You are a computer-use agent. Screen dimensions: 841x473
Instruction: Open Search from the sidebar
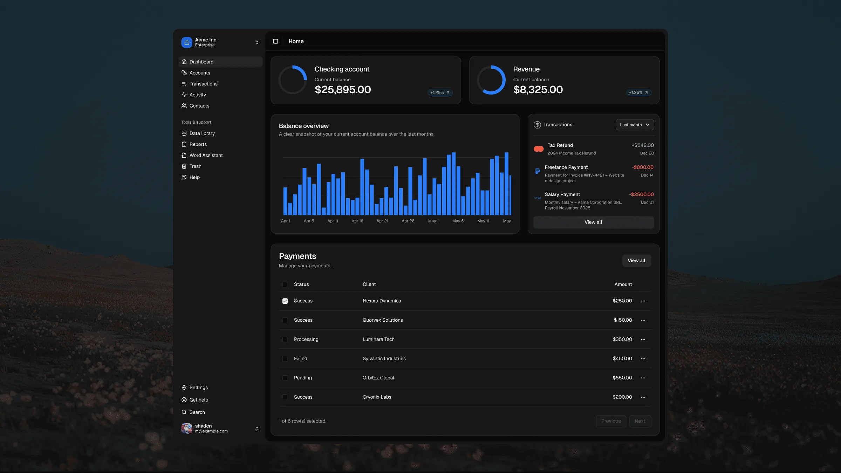[x=197, y=412]
